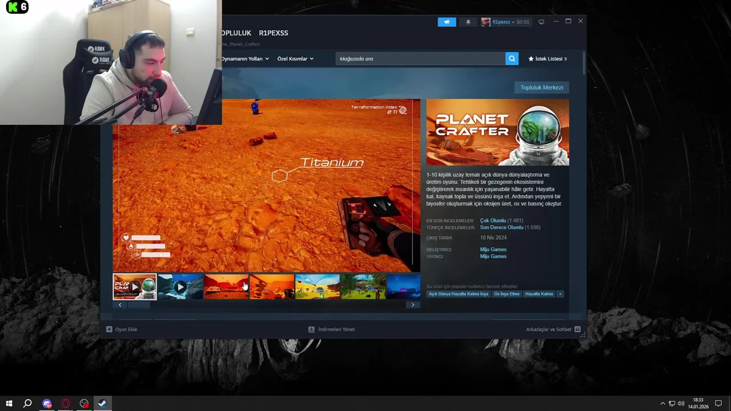
Task: Expand 'Oynamanın Yolları' store menu
Action: (245, 59)
